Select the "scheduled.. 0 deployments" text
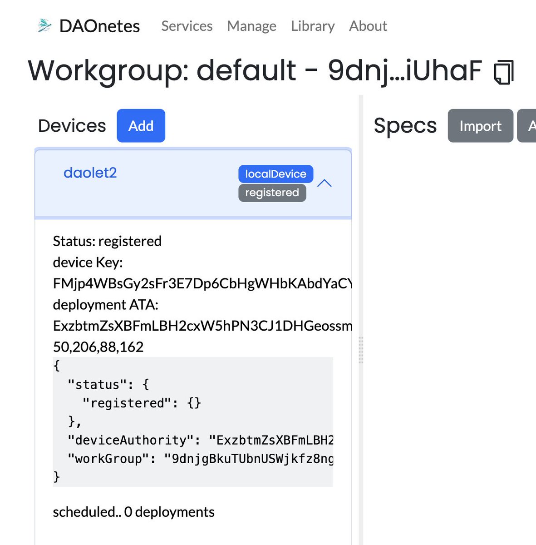Viewport: 536px width, 545px height. [x=133, y=512]
